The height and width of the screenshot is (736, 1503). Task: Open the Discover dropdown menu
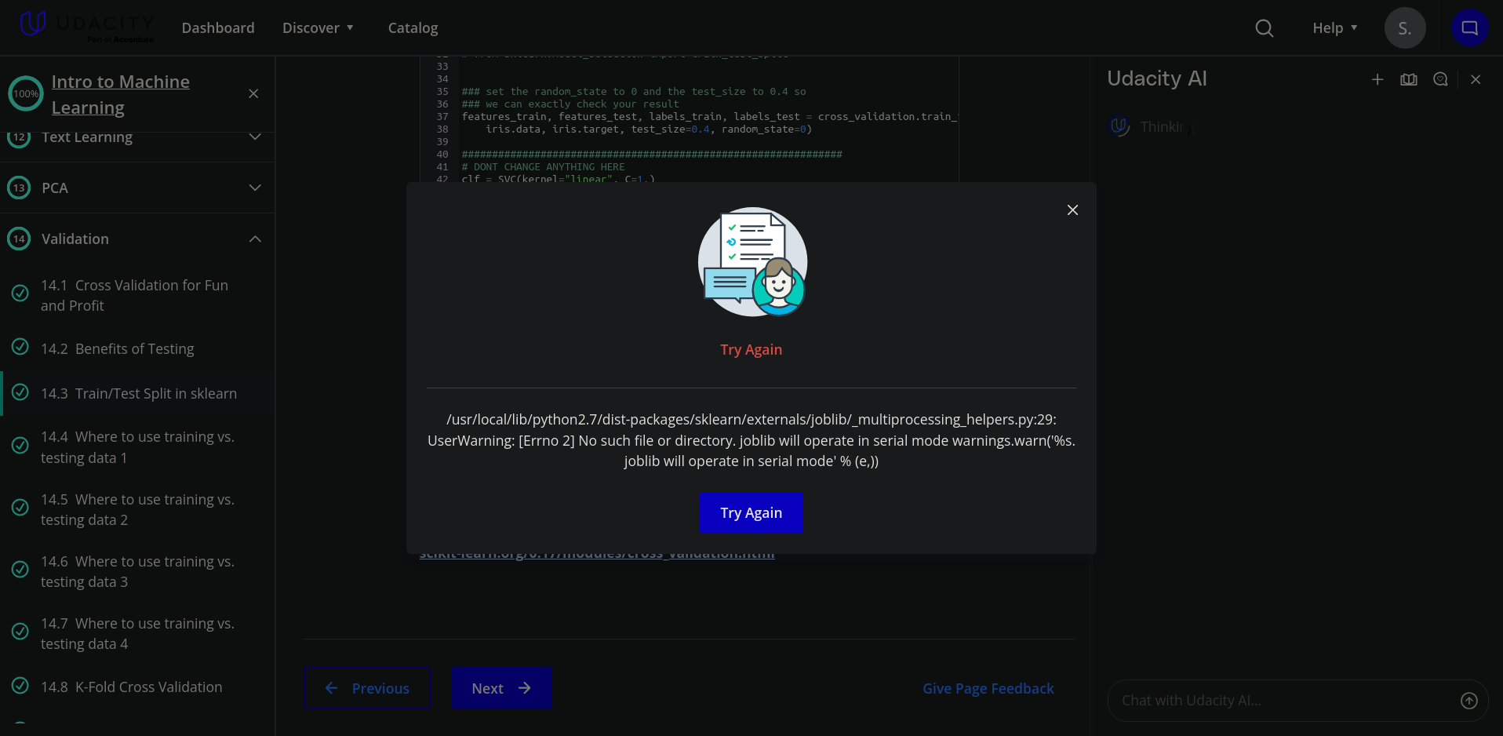pos(318,28)
